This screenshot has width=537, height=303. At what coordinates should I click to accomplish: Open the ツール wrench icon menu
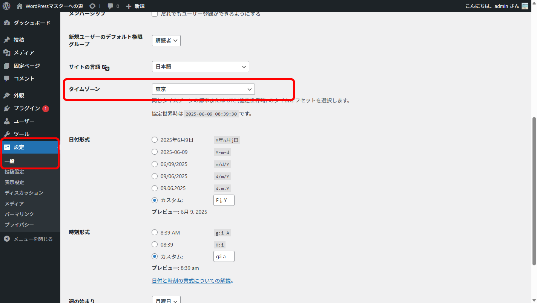coord(7,134)
